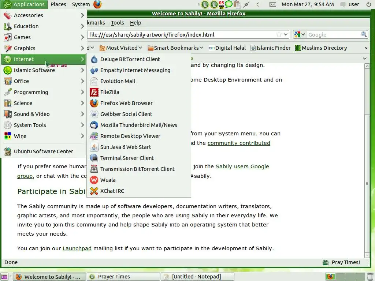Show more bookmarks toolbar items chevron
This screenshot has width=375, height=281.
pyautogui.click(x=366, y=48)
